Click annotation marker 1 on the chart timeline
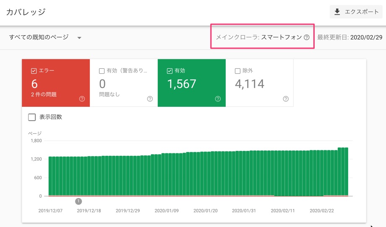This screenshot has height=227, width=386. tap(78, 201)
